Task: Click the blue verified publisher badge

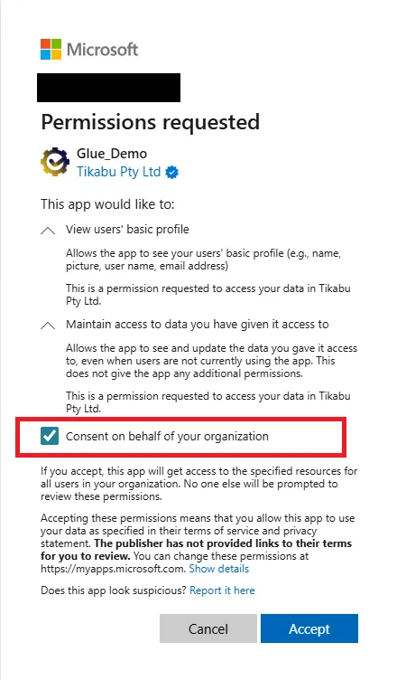Action: click(172, 173)
